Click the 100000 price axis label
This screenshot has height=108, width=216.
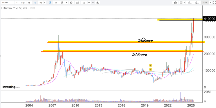point(210,70)
